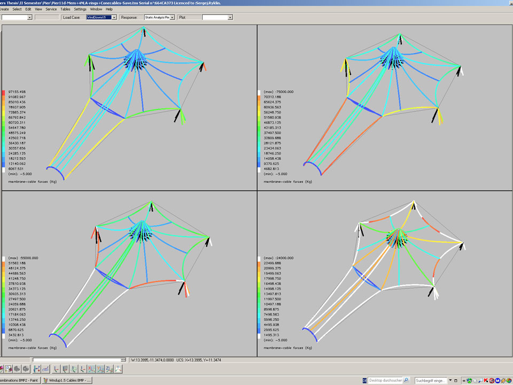Screen dimensions: 513x385
Task: Open the Service menu
Action: [51, 9]
